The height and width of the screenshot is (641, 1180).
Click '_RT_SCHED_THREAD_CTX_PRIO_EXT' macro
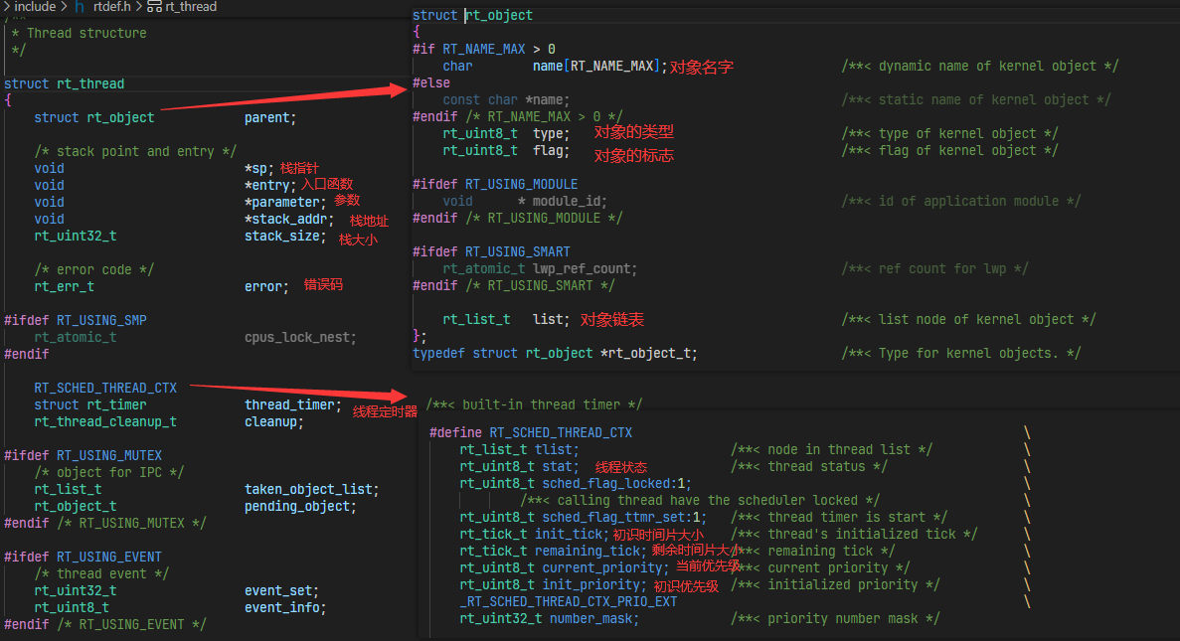coord(569,602)
